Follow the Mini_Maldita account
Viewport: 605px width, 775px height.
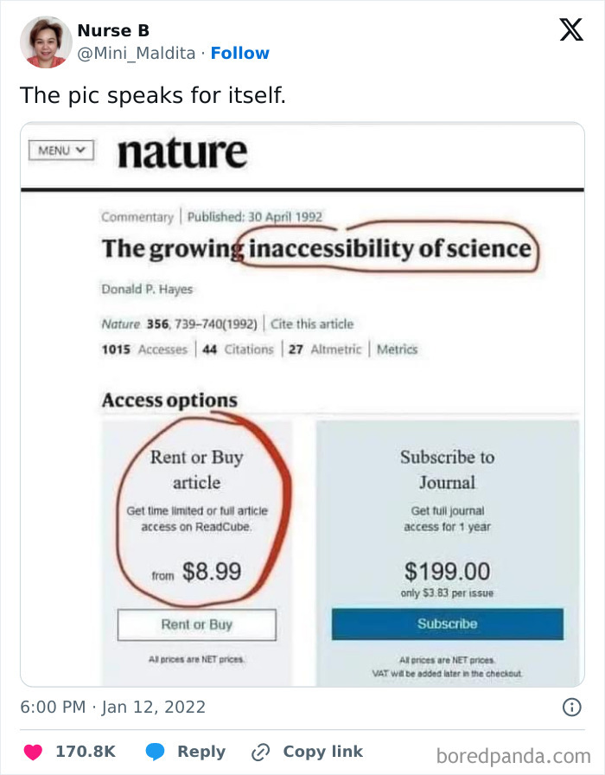[240, 53]
